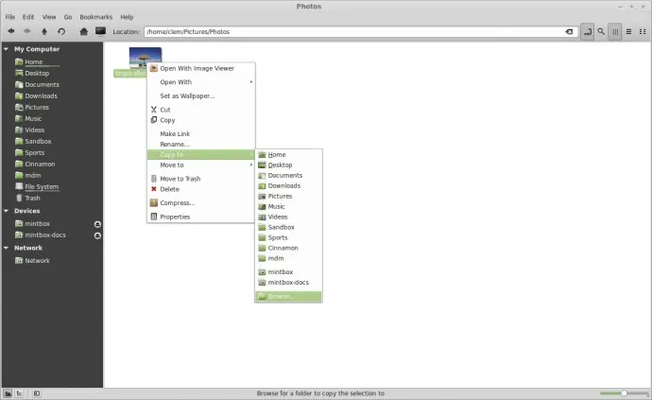Select Browse... in the Copy to submenu
The height and width of the screenshot is (400, 652).
click(288, 296)
